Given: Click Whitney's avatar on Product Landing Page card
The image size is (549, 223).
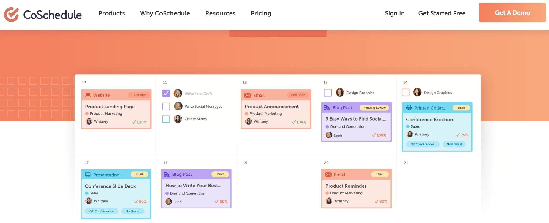Looking at the screenshot, I should [89, 121].
